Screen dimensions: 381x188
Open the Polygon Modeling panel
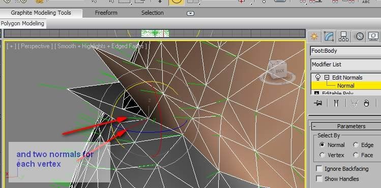22,24
